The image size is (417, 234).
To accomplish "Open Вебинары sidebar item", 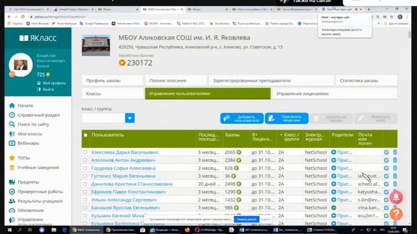I will [x=24, y=143].
